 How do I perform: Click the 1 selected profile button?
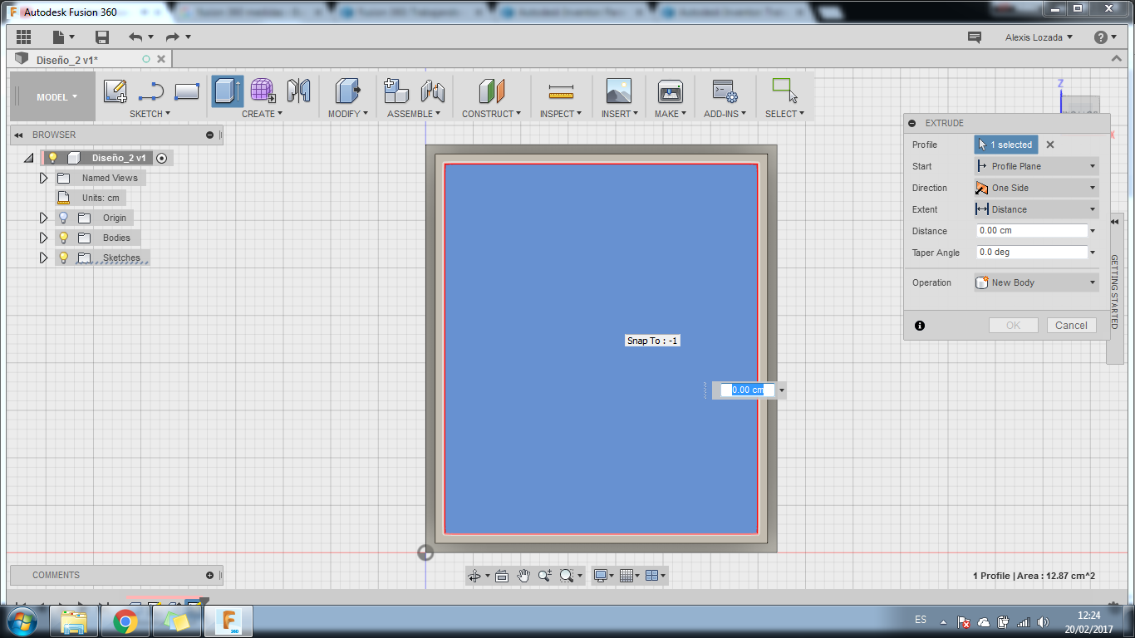[x=1006, y=145]
